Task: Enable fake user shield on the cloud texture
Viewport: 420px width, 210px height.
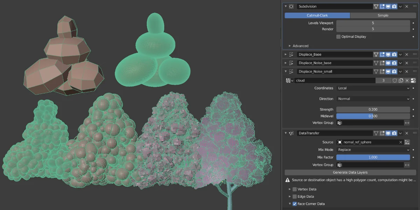Action: click(395, 80)
